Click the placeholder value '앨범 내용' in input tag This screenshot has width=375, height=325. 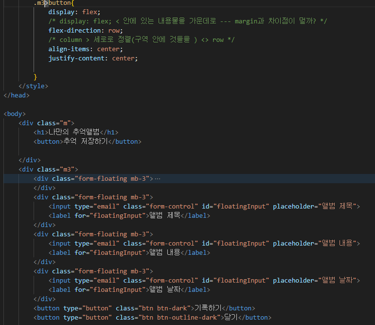tap(337, 243)
